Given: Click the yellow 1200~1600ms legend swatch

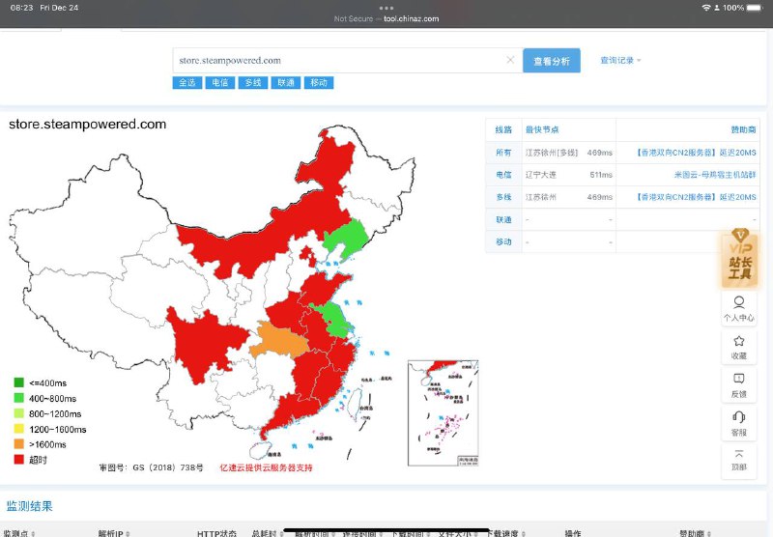Looking at the screenshot, I should click(18, 429).
